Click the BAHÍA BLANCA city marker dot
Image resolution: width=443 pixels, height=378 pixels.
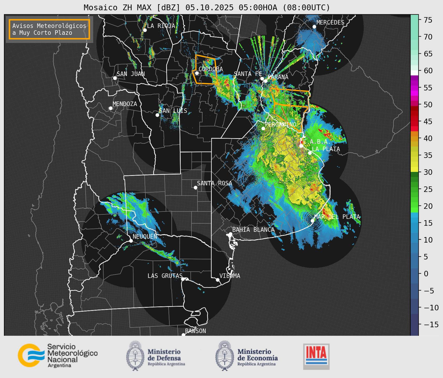(x=230, y=234)
